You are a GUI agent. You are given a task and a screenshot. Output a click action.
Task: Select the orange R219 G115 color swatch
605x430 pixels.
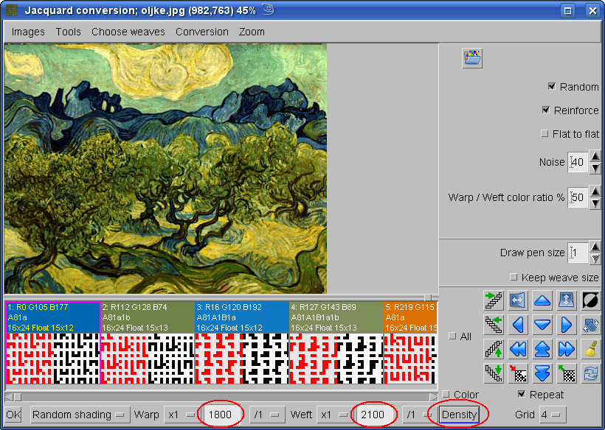click(x=410, y=317)
